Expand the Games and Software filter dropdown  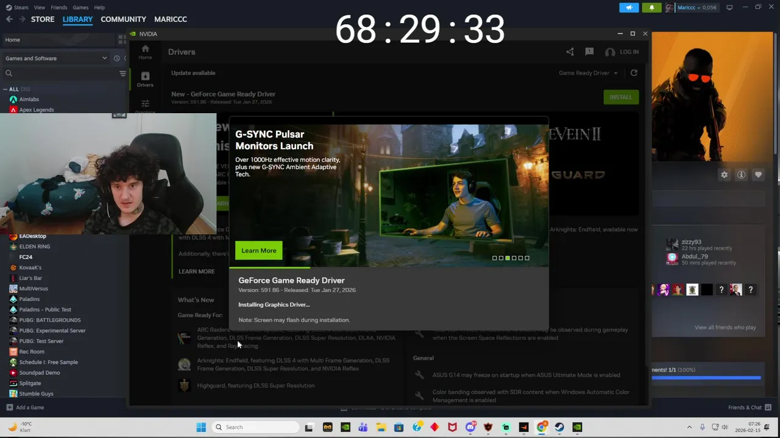(56, 58)
